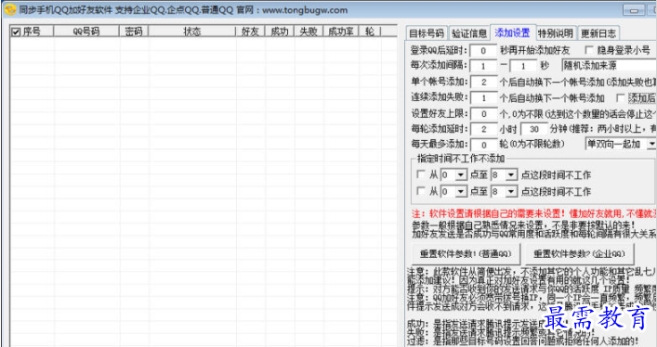Tick the 添加后 checkbox
This screenshot has height=347, width=657.
point(620,98)
